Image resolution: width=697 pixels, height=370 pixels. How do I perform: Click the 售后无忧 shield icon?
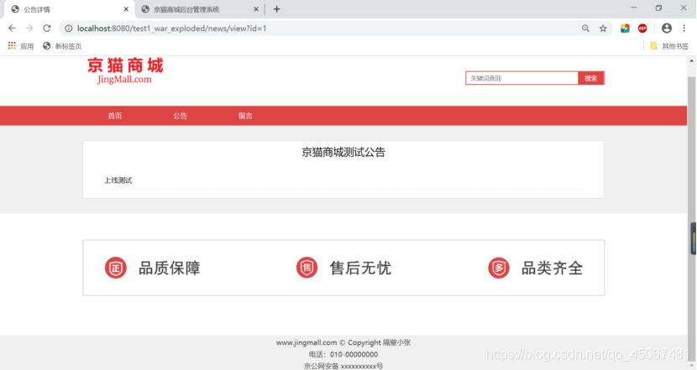coord(307,268)
